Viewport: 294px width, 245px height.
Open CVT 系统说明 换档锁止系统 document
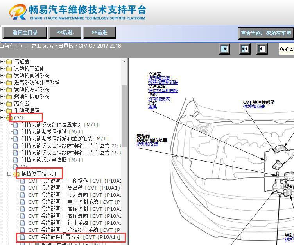click(74, 230)
